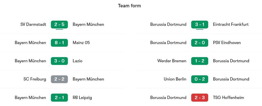Viewport: 262px width, 106px height.
Task: Select the 1 - 2 Werder Bremen score
Action: pos(200,61)
